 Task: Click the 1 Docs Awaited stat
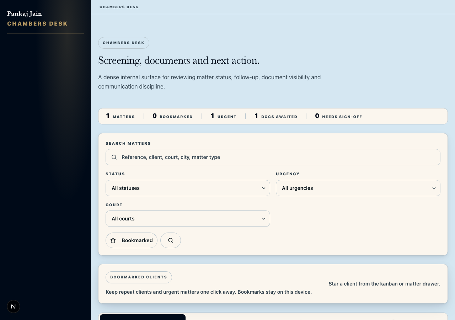coord(276,116)
